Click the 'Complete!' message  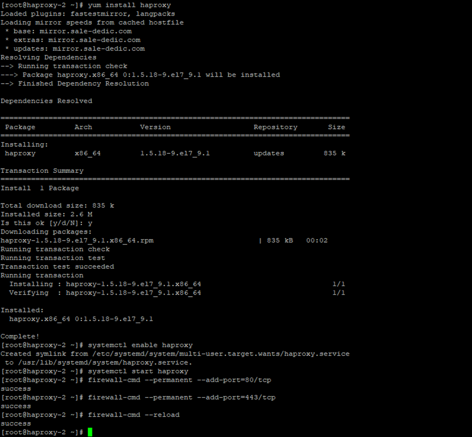pos(20,337)
